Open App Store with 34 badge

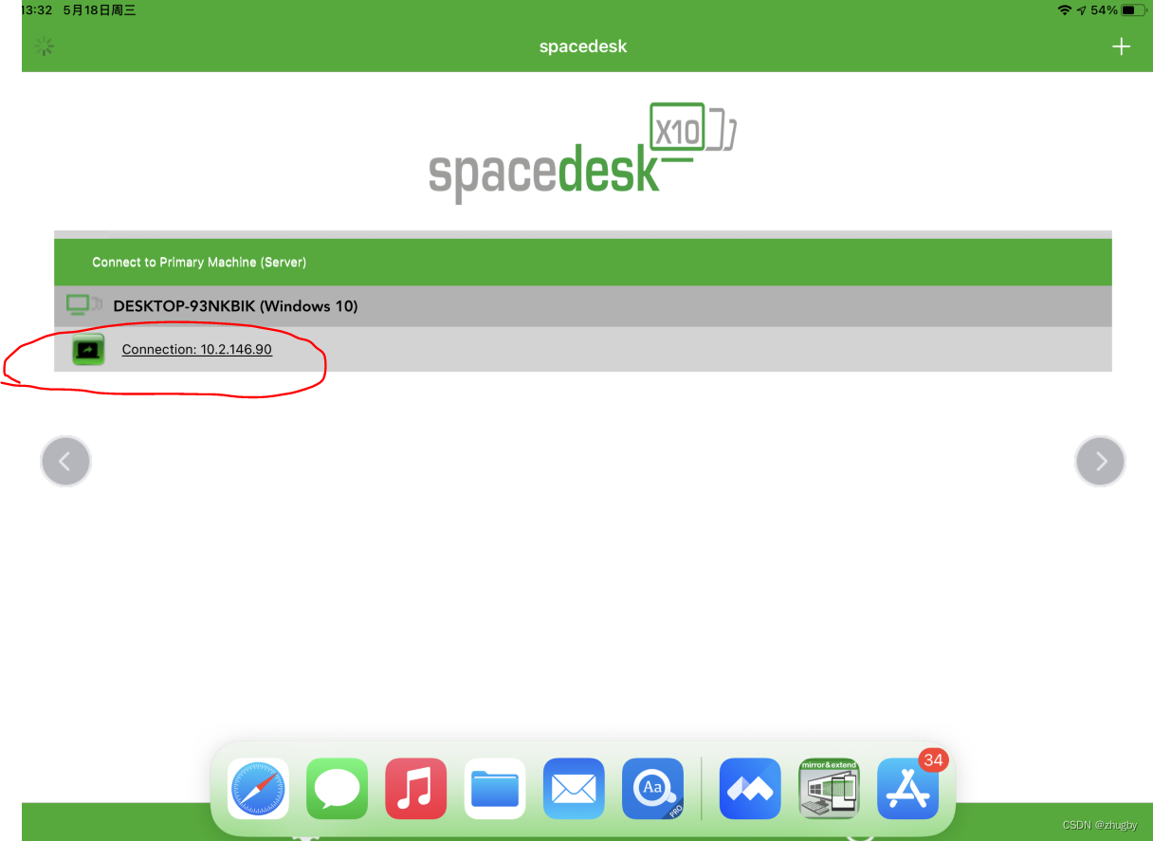pos(908,789)
